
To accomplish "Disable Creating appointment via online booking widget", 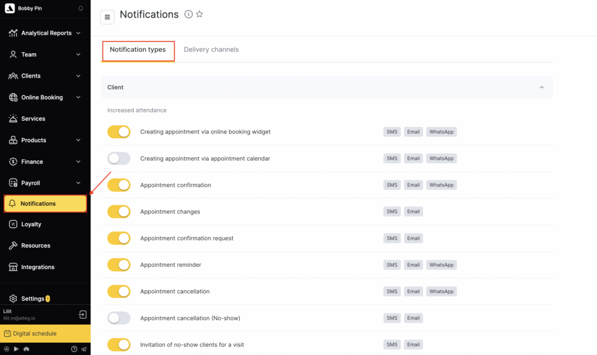I will click(119, 132).
